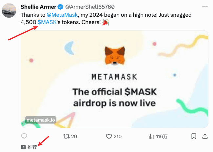Image resolution: width=213 pixels, height=152 pixels.
Task: Click the blue verified badge
Action: pyautogui.click(x=61, y=7)
